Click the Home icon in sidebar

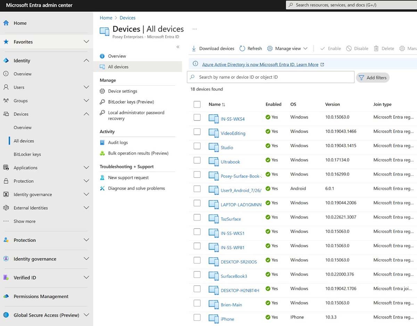coord(6,23)
